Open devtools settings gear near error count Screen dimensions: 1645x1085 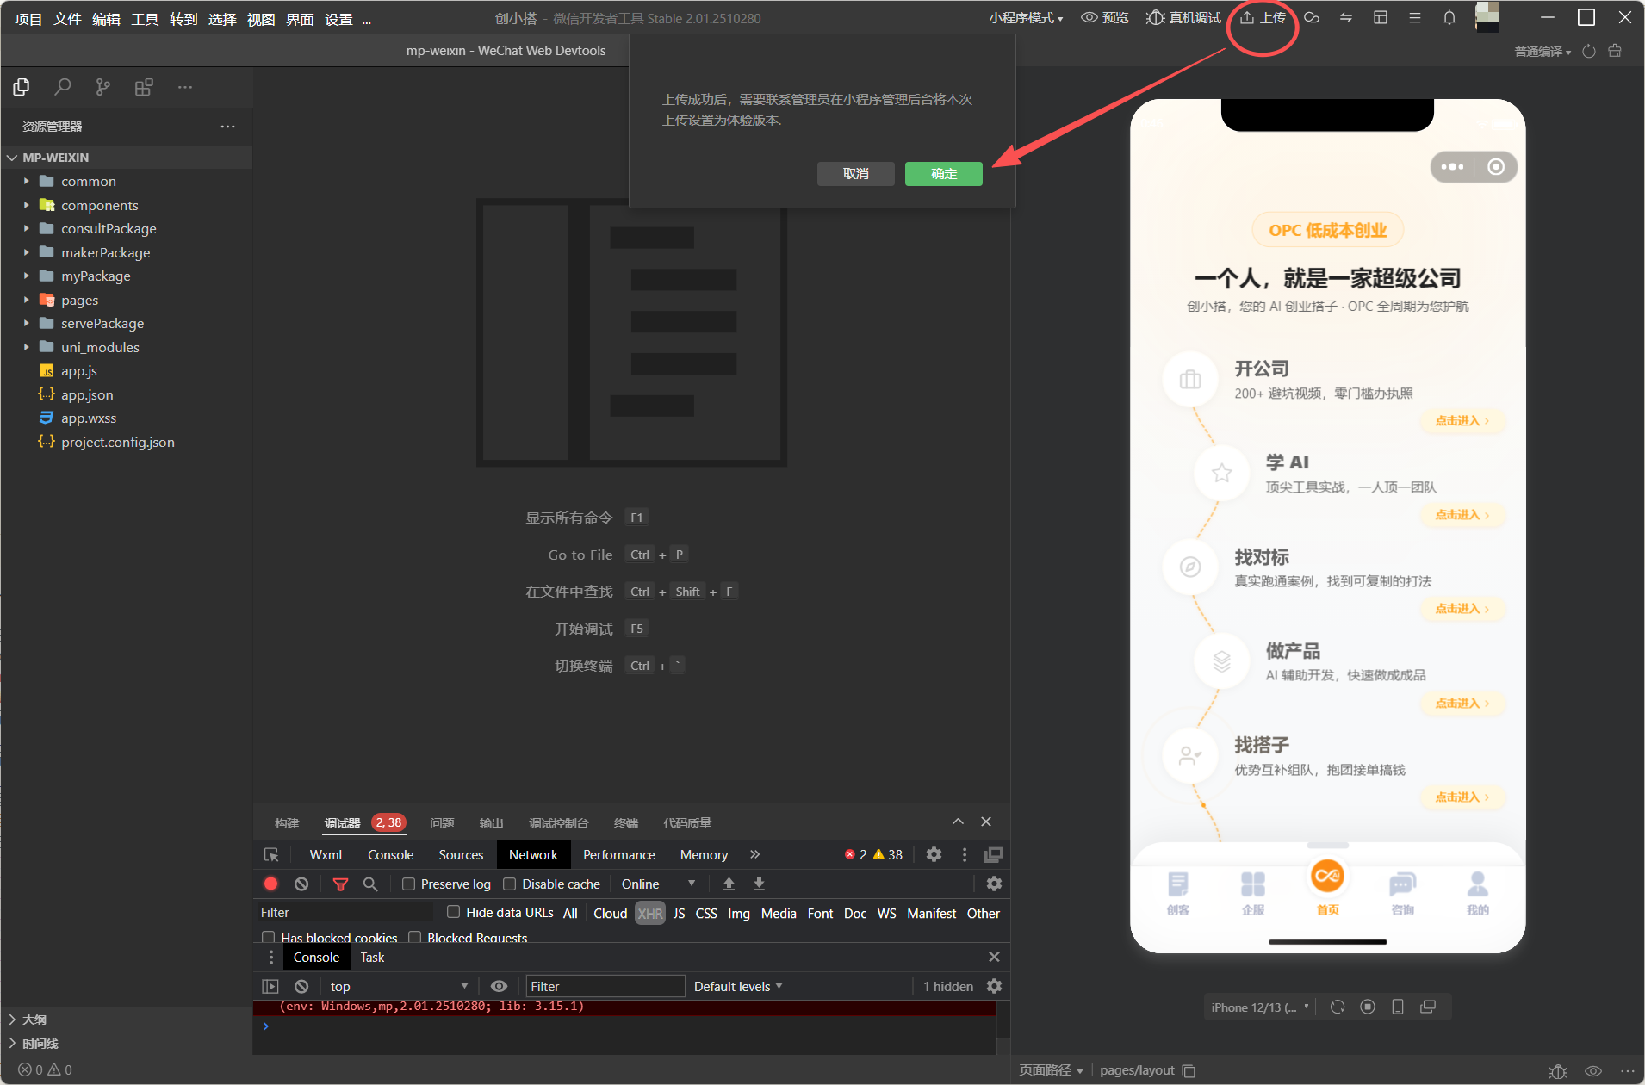point(934,854)
